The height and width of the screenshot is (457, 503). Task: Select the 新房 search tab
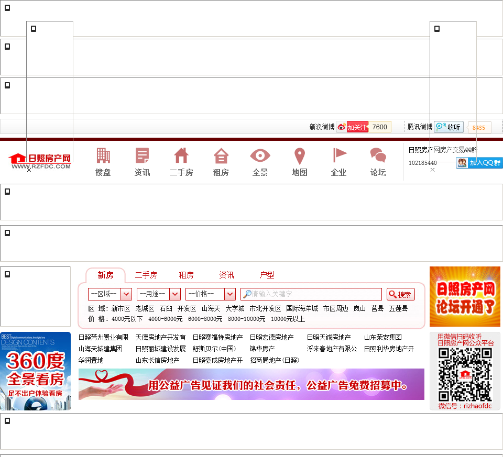[x=105, y=275]
